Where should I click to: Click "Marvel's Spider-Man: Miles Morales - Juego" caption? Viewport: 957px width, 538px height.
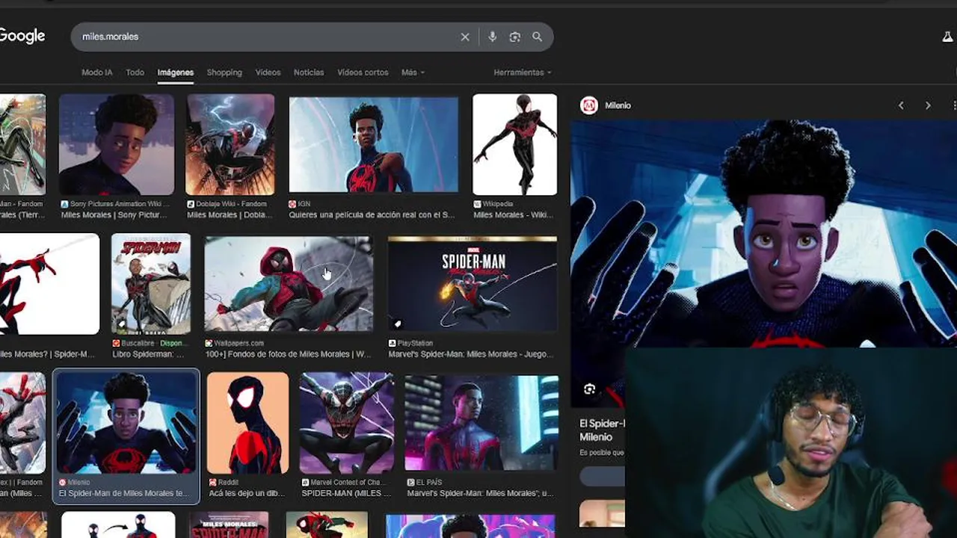pos(471,354)
